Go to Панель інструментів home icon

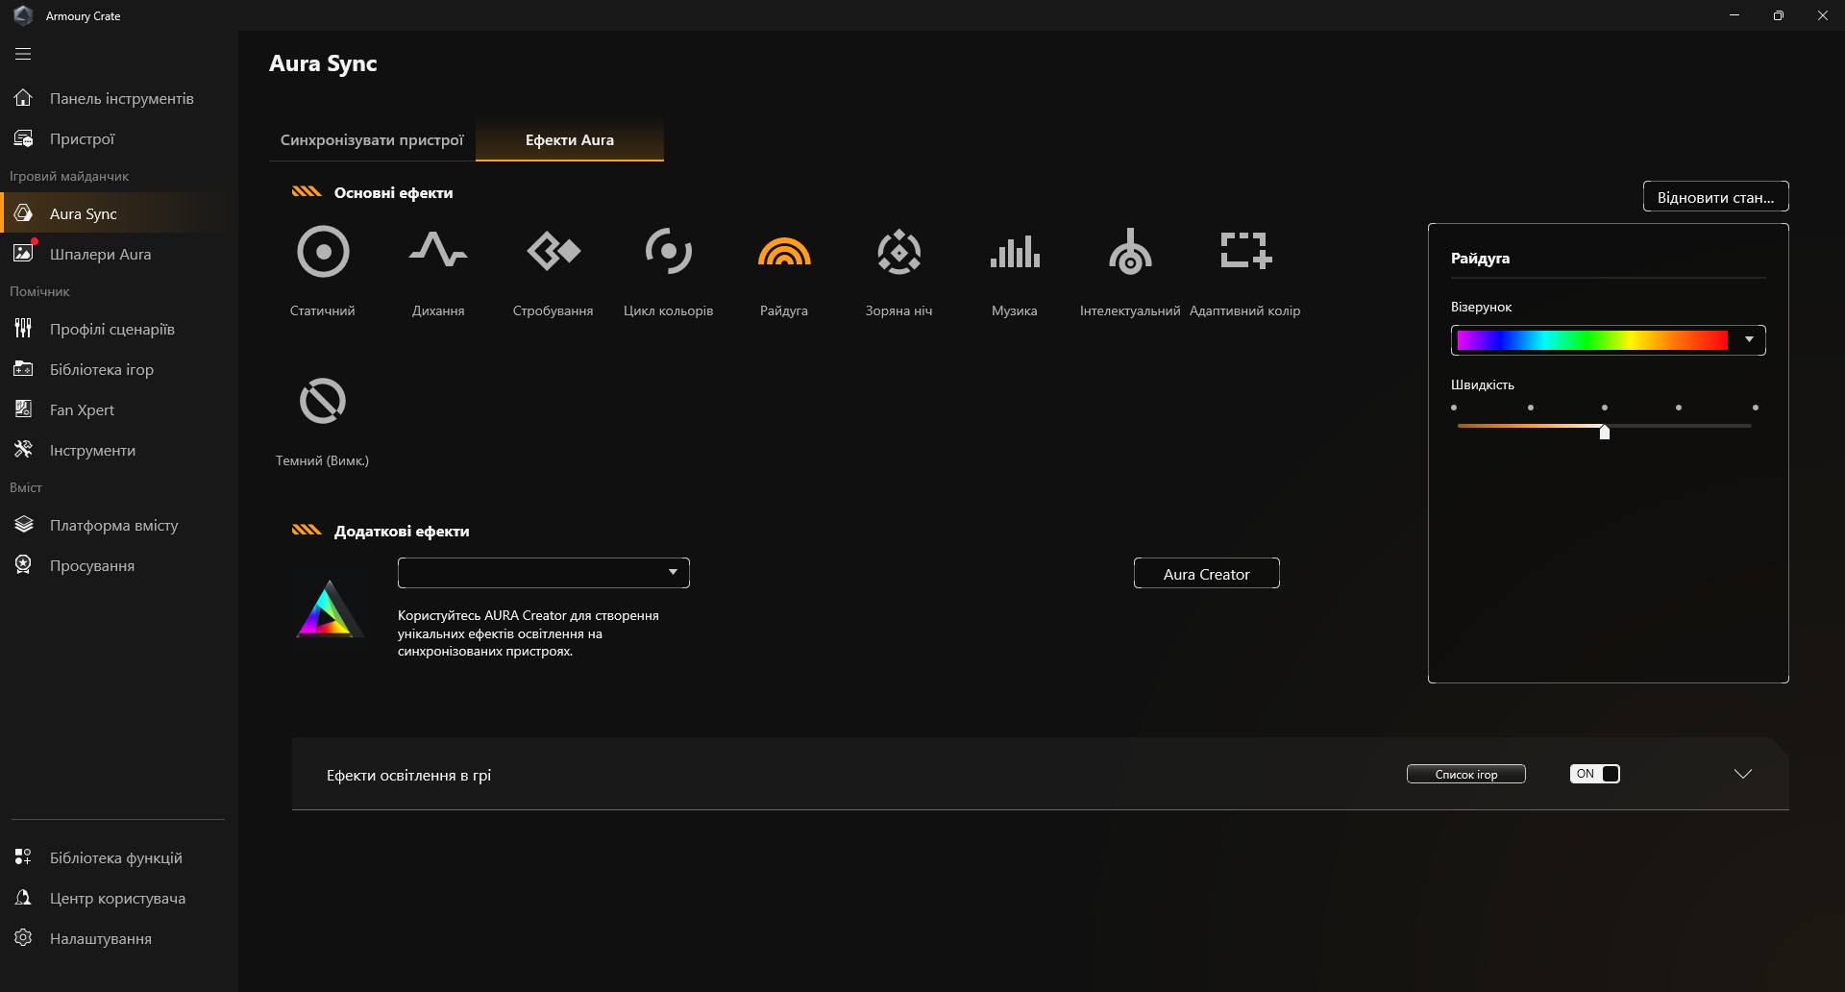click(23, 98)
